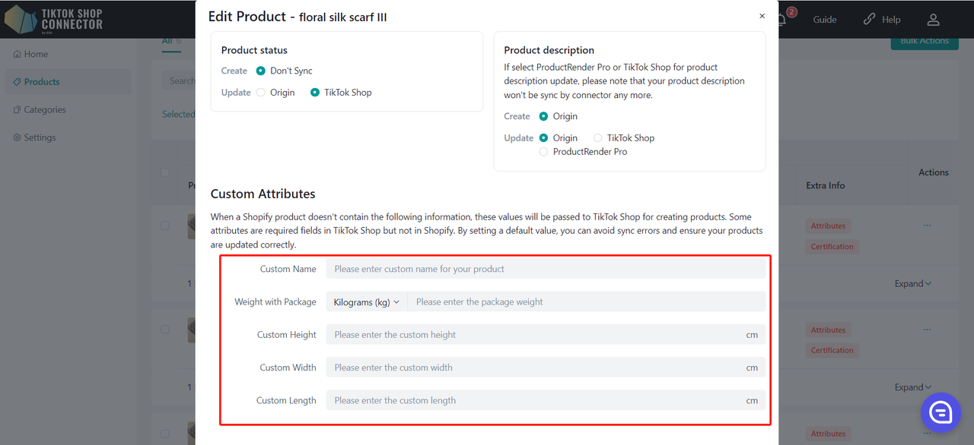Expand the second product row
974x445 pixels.
[x=913, y=387]
